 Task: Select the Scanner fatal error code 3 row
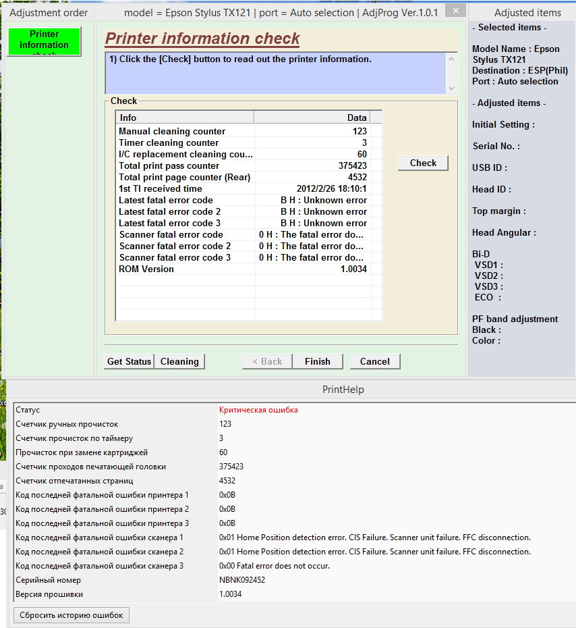tap(243, 257)
